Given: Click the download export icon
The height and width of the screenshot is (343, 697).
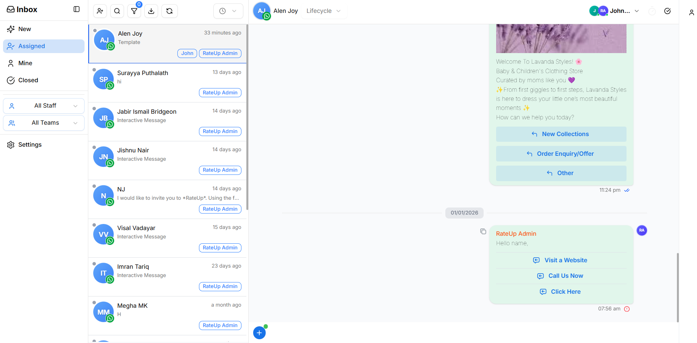Looking at the screenshot, I should [151, 11].
